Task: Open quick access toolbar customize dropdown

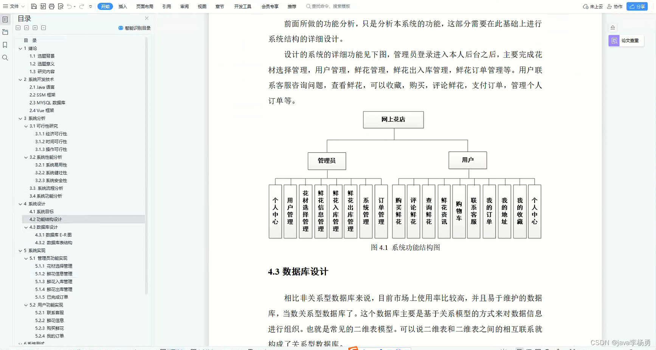Action: (x=90, y=6)
